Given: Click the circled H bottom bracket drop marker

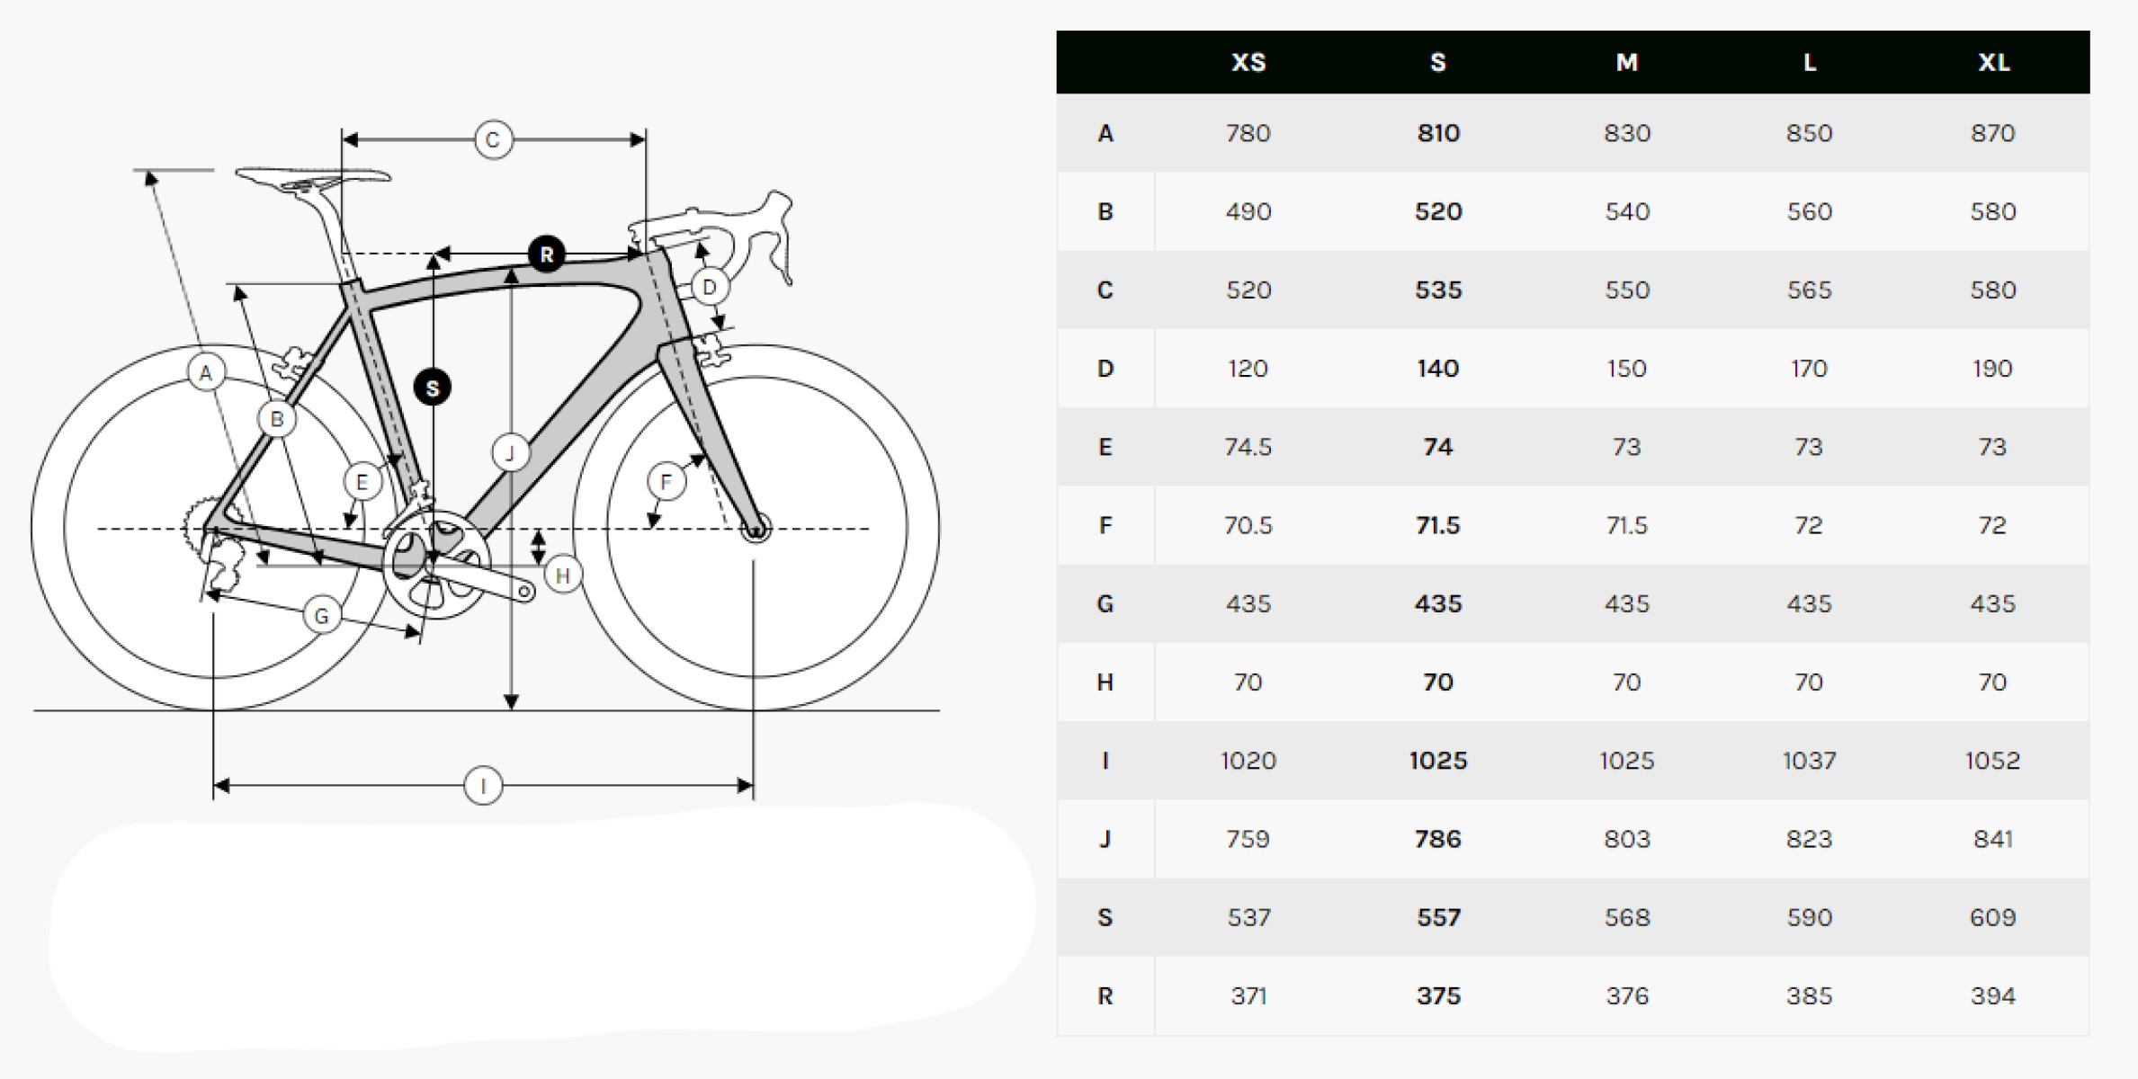Looking at the screenshot, I should click(563, 575).
